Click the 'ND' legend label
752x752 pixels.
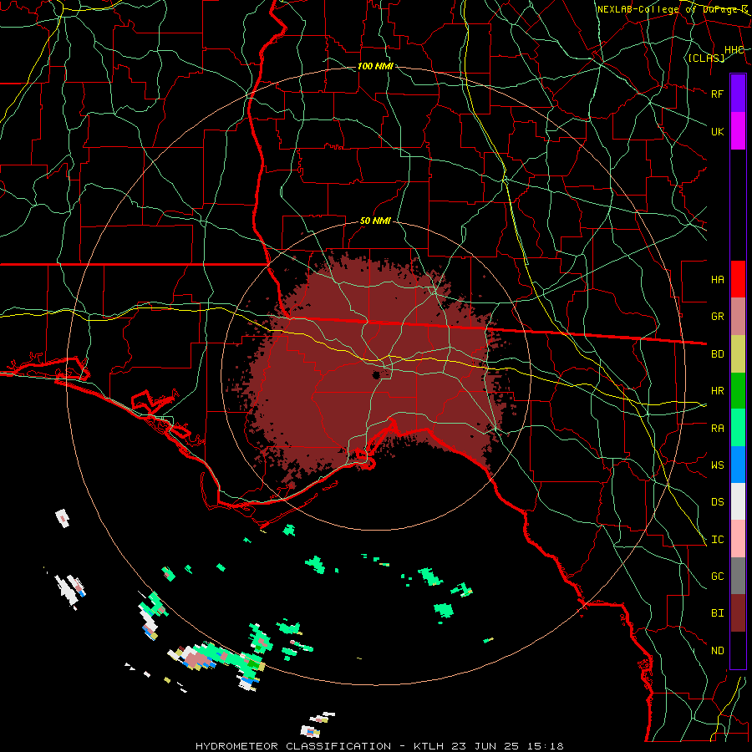[717, 651]
